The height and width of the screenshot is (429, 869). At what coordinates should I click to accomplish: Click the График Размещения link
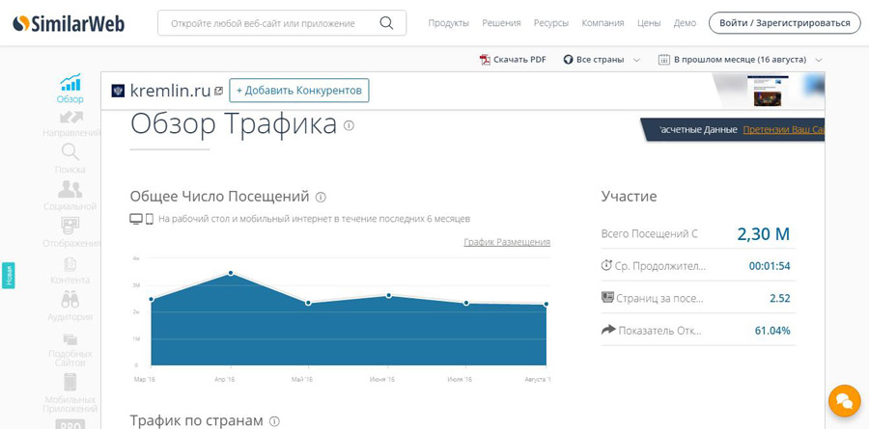coord(507,242)
